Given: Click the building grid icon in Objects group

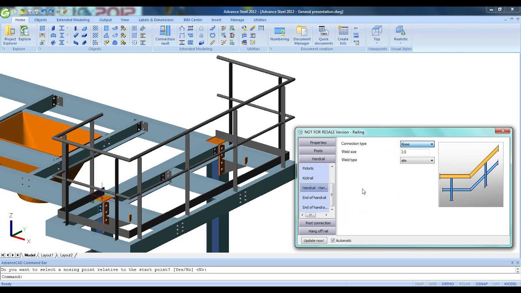Looking at the screenshot, I should (x=42, y=28).
